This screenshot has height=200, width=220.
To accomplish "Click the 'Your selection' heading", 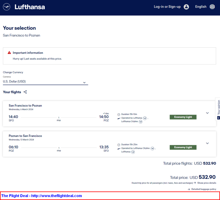I will click(x=19, y=28).
